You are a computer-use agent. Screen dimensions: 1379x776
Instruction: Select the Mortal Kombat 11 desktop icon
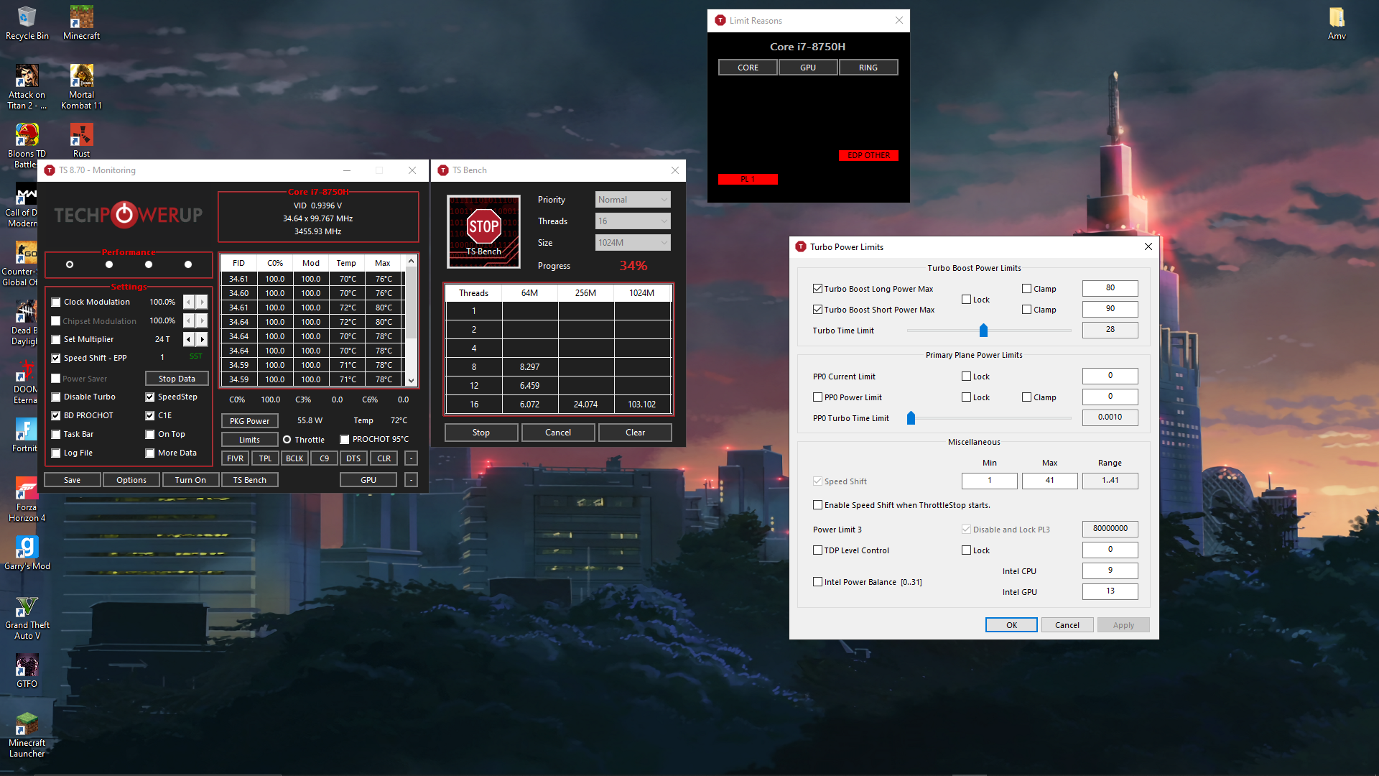coord(81,87)
